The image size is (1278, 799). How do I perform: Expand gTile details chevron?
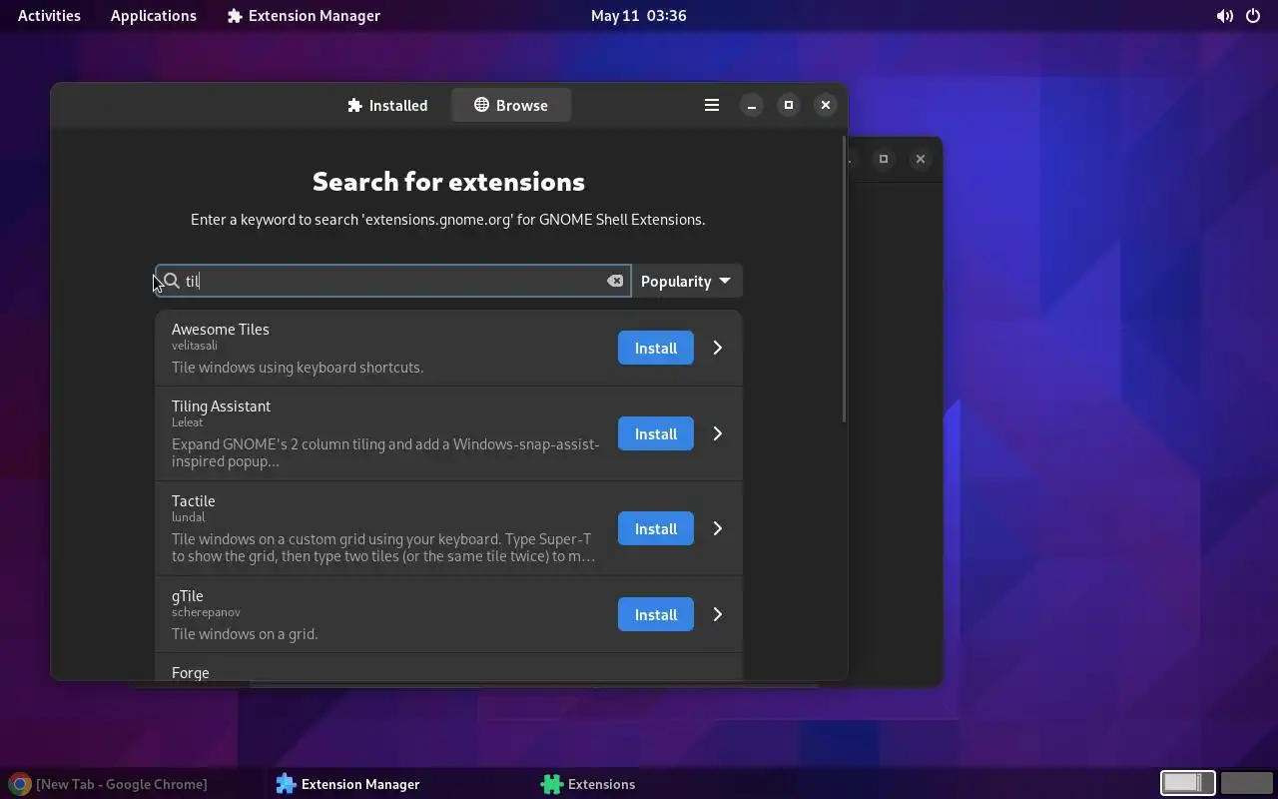[717, 614]
